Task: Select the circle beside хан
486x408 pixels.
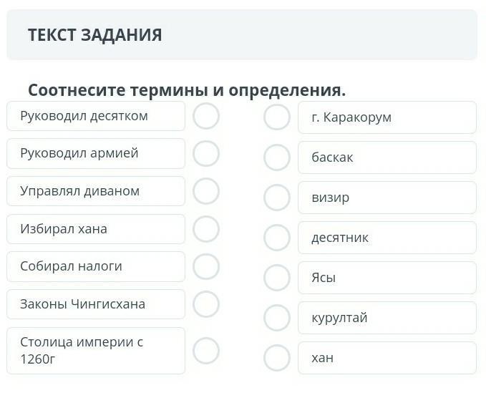Action: click(277, 358)
